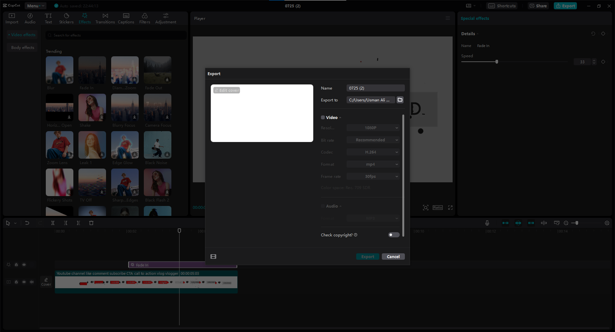This screenshot has width=615, height=332.
Task: Click the Speed value stepper
Action: coord(595,62)
